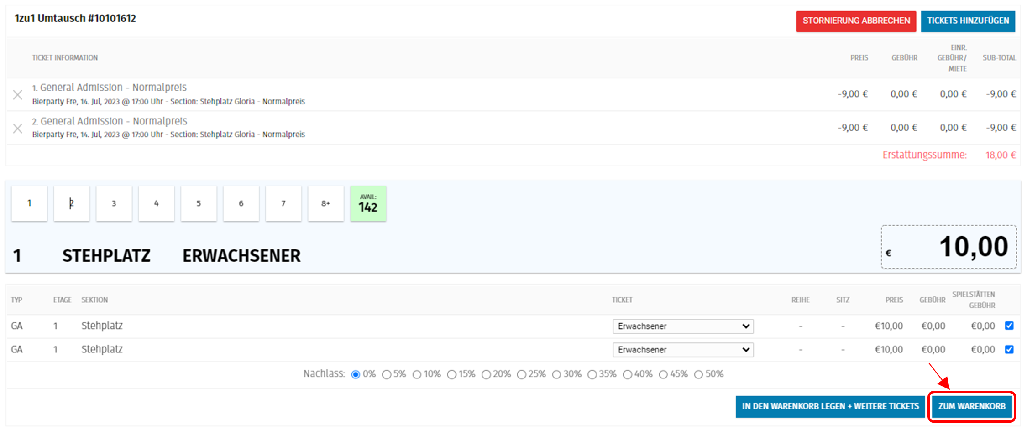1027x435 pixels.
Task: Click the Avail 142 availability tile
Action: point(368,203)
